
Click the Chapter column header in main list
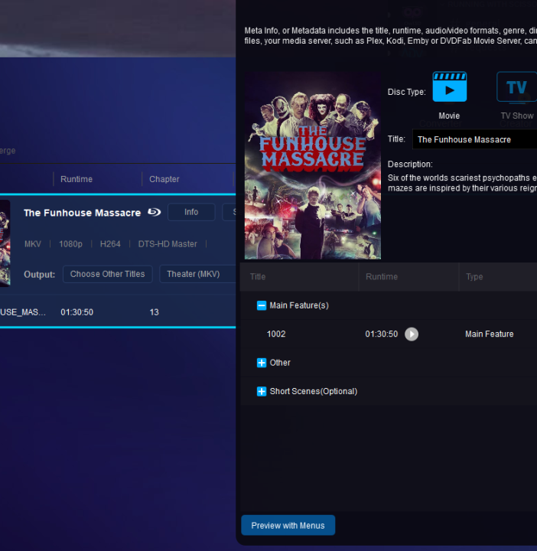164,179
